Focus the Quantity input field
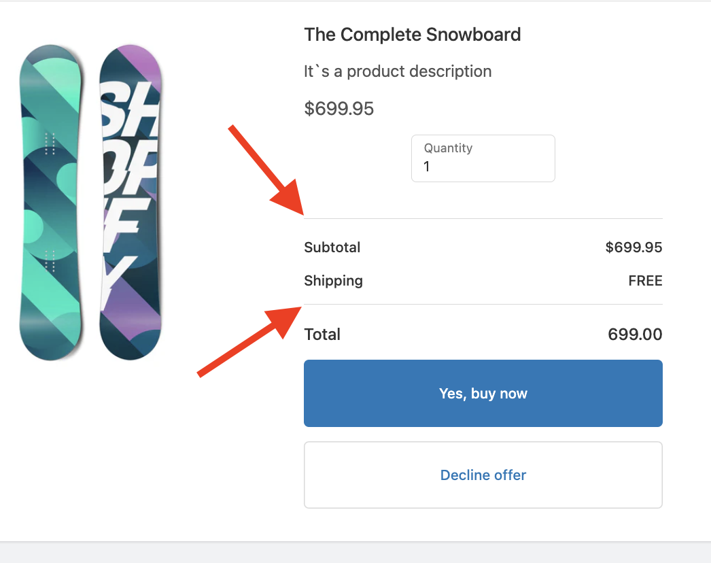The image size is (711, 563). coord(483,158)
